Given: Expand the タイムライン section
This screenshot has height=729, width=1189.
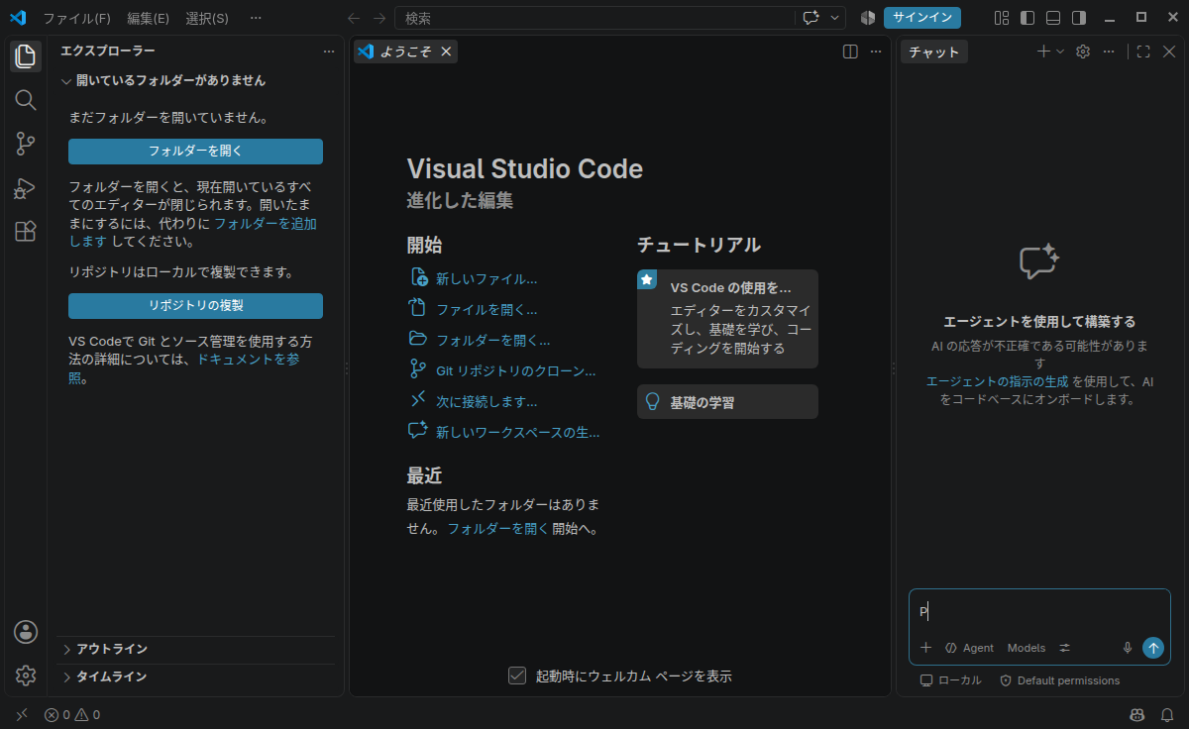Looking at the screenshot, I should point(195,677).
